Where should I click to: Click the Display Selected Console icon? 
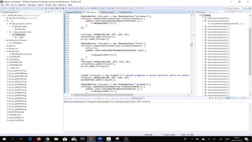coord(236,98)
